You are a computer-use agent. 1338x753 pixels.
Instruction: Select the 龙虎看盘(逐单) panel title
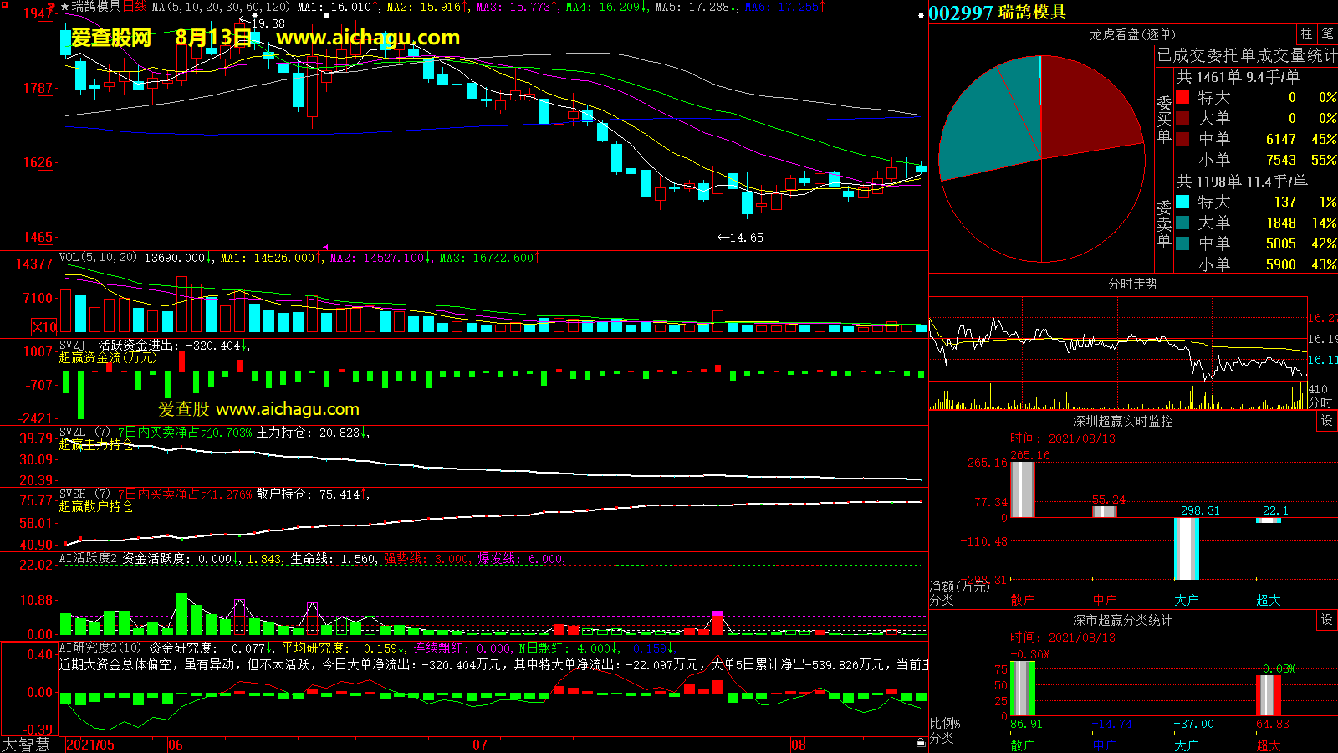[1132, 34]
